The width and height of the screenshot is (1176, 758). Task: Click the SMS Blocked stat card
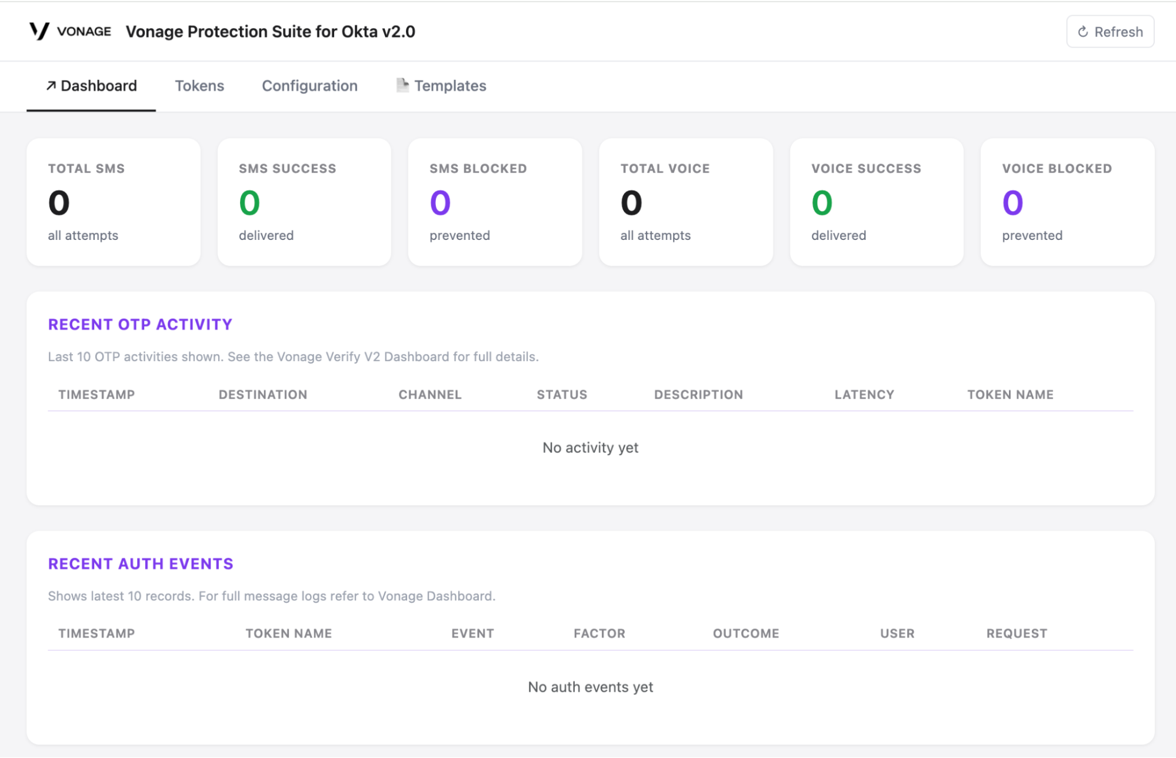[495, 202]
